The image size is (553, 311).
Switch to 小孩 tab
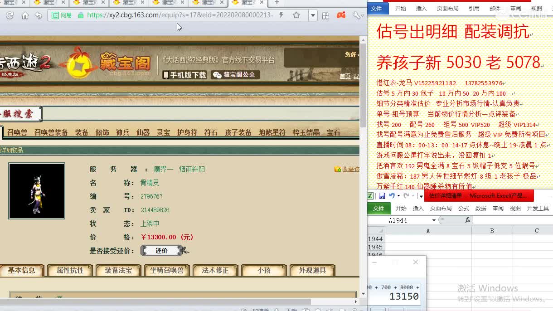point(264,270)
